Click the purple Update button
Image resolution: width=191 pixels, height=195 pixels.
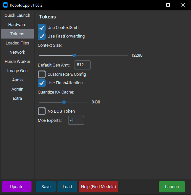click(17, 187)
